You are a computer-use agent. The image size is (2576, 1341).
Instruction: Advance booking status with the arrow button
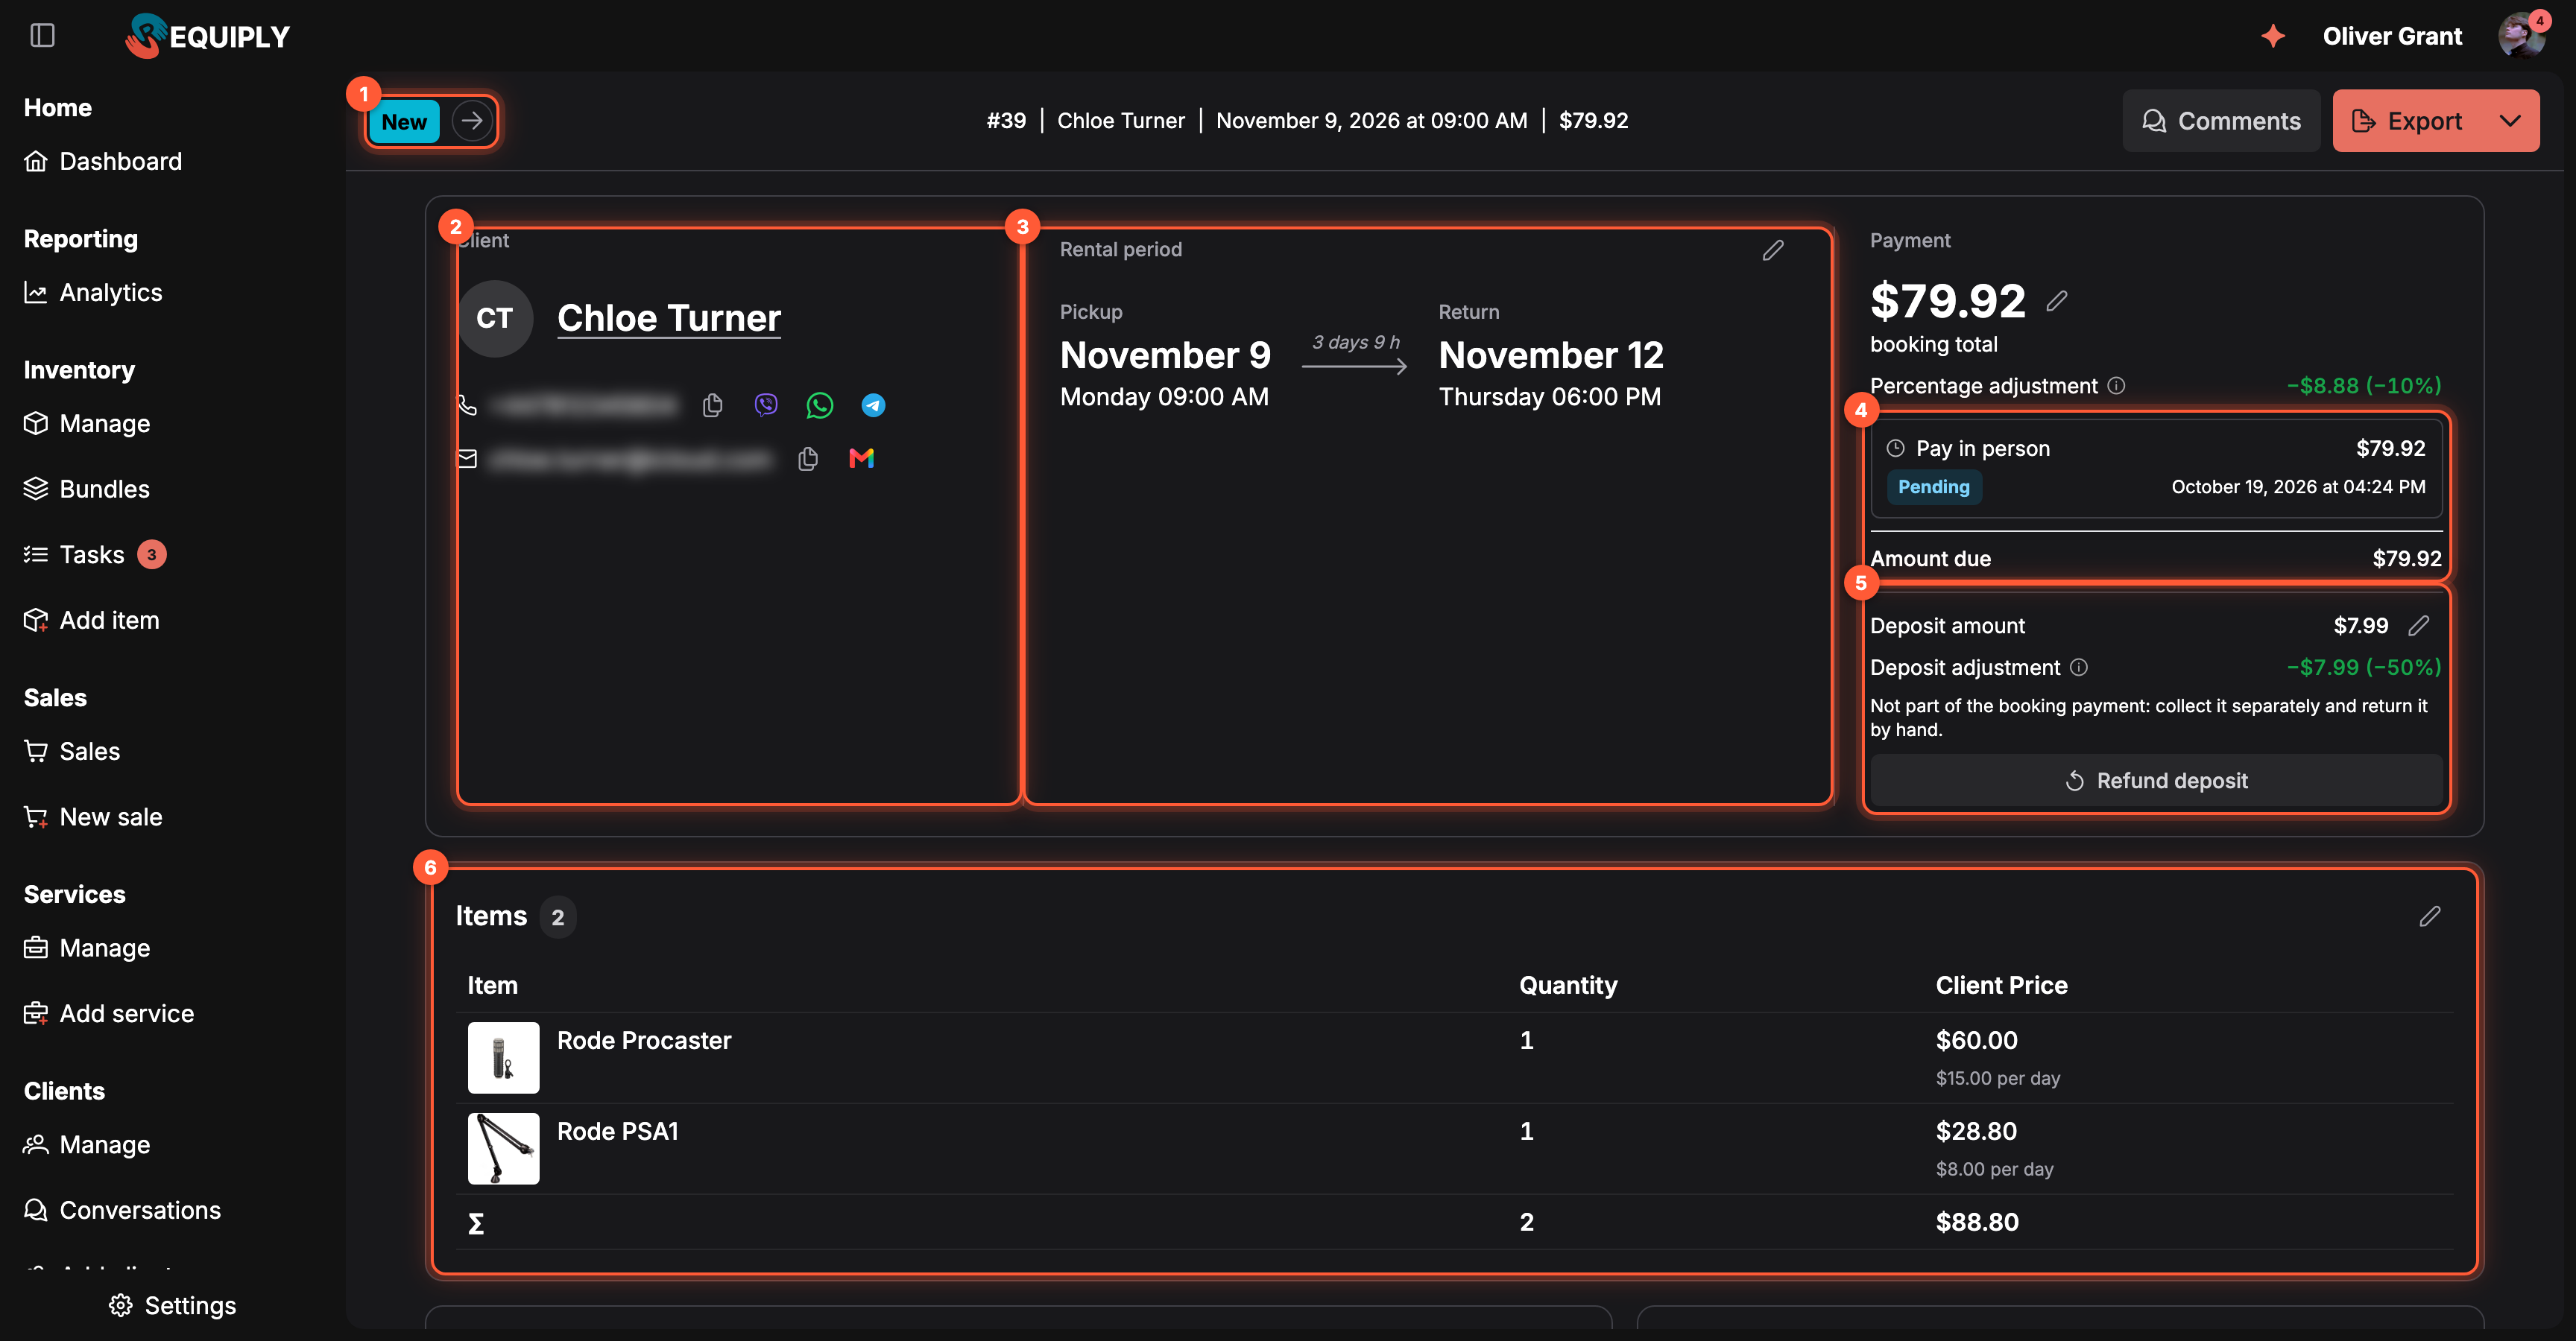(472, 121)
